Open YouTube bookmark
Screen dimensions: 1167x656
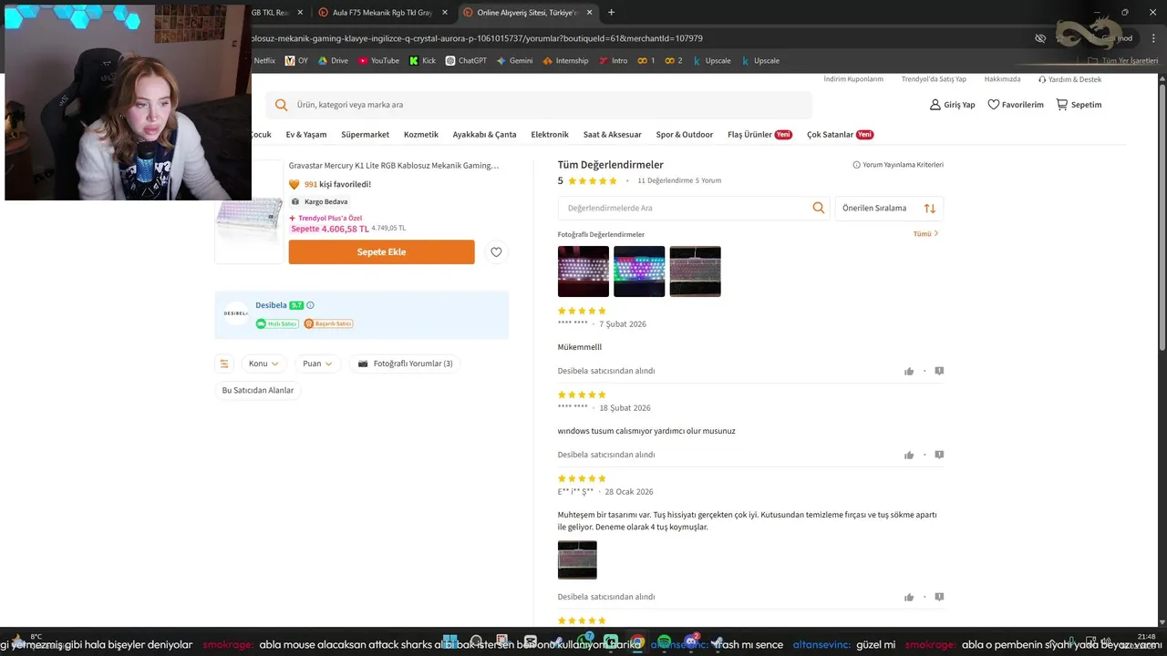378,61
